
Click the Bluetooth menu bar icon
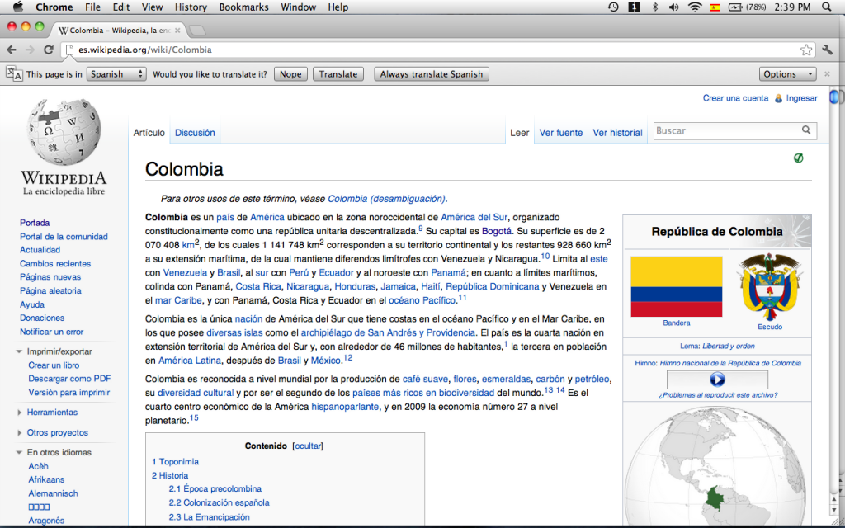655,7
